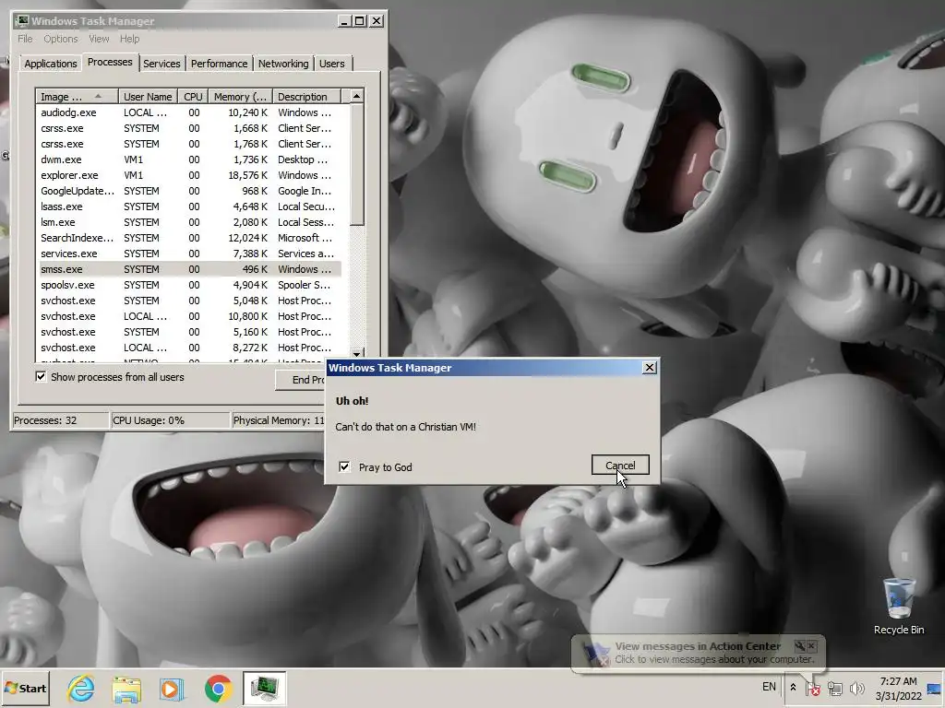Select the lsm.exe process

(190, 222)
